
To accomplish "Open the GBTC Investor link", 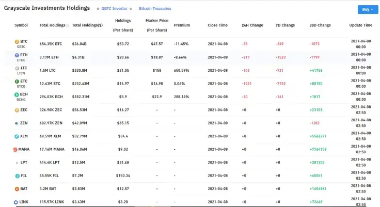I will point(115,8).
